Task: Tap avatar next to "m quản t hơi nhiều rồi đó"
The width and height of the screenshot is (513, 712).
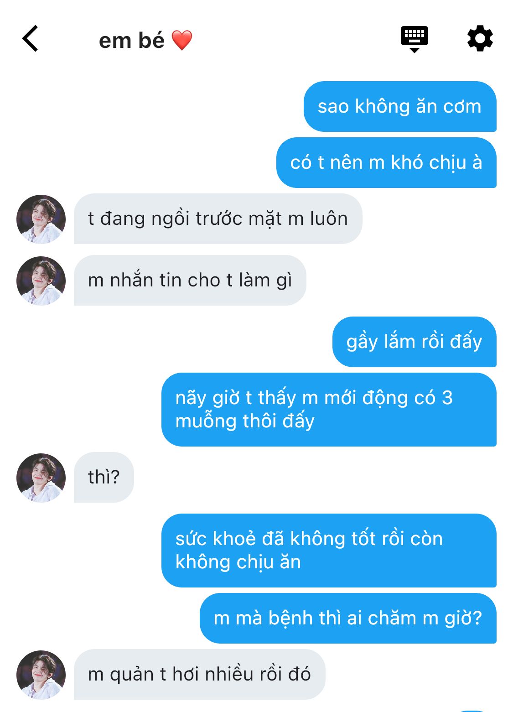Action: (x=41, y=675)
